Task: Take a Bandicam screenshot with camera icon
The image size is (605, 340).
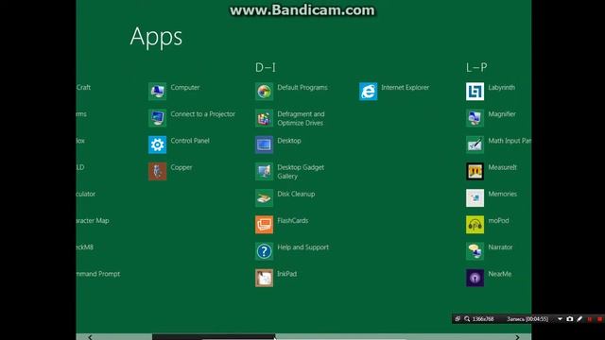Action: tap(570, 319)
